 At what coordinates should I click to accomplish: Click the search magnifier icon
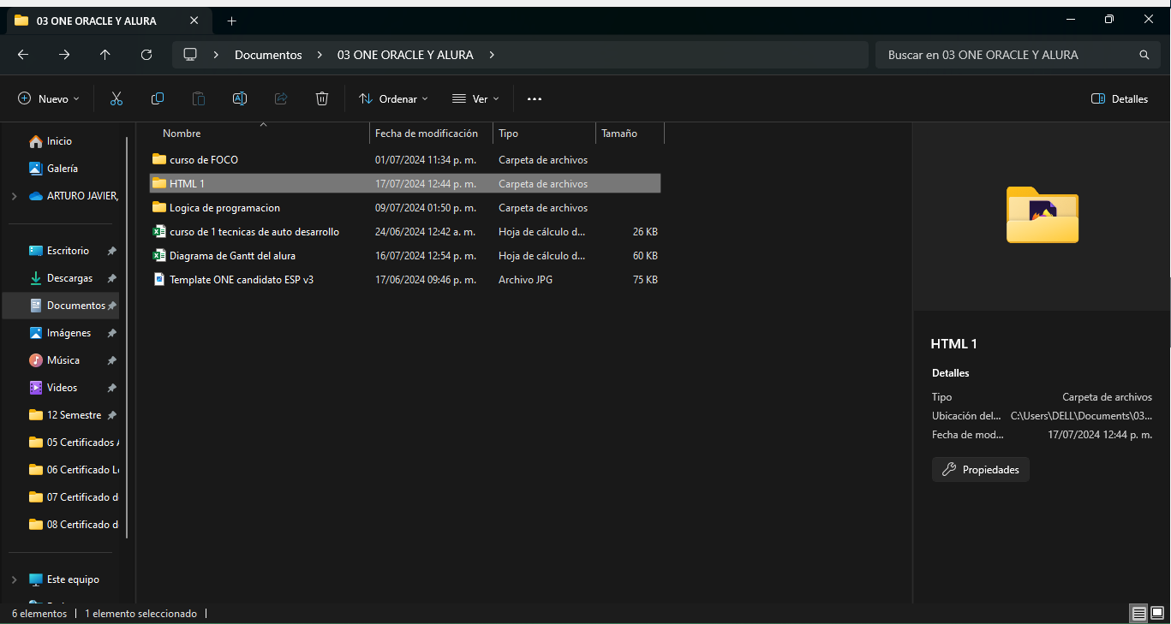(x=1144, y=55)
